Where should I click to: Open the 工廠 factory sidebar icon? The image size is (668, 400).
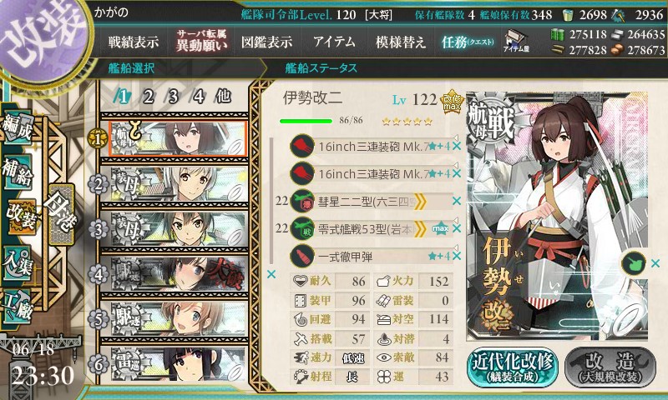point(17,307)
